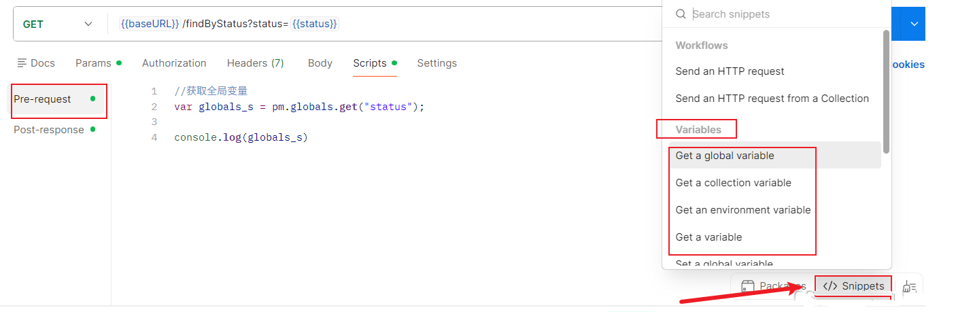This screenshot has width=975, height=312.
Task: Pick 'Get an environment variable' snippet
Action: point(742,210)
